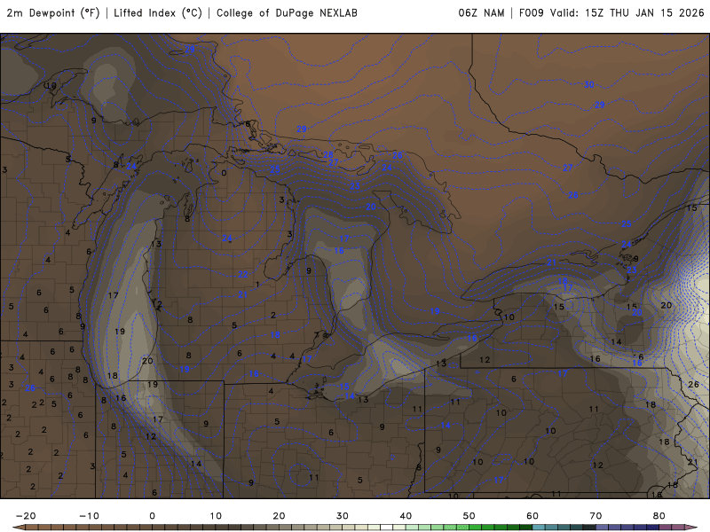Click the 30 label on the color scale

point(343,516)
